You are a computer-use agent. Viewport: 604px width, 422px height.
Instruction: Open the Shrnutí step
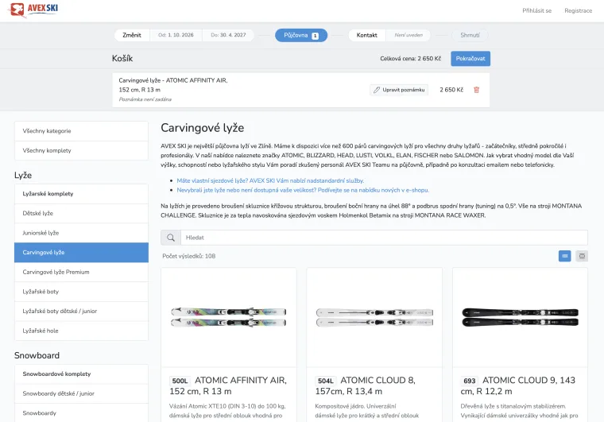click(x=470, y=35)
